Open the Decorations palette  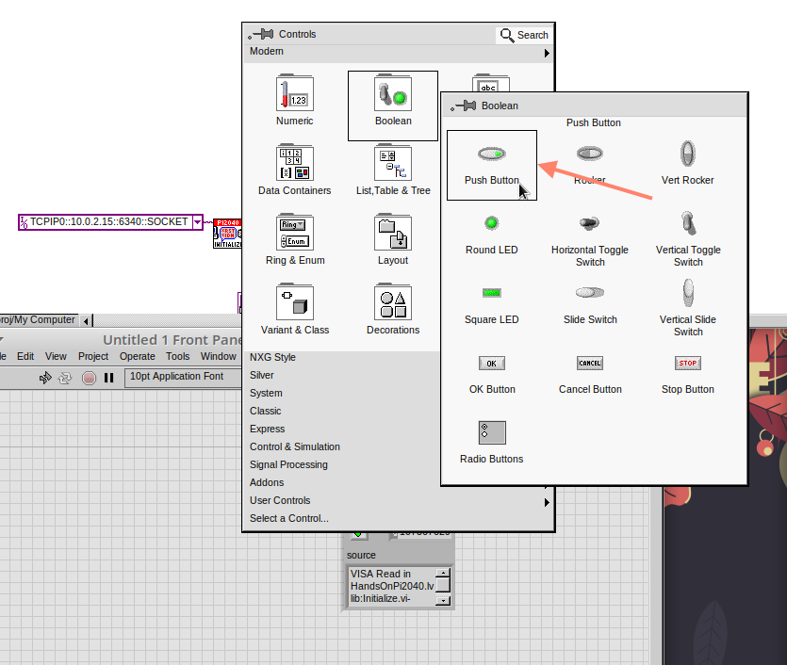[393, 310]
